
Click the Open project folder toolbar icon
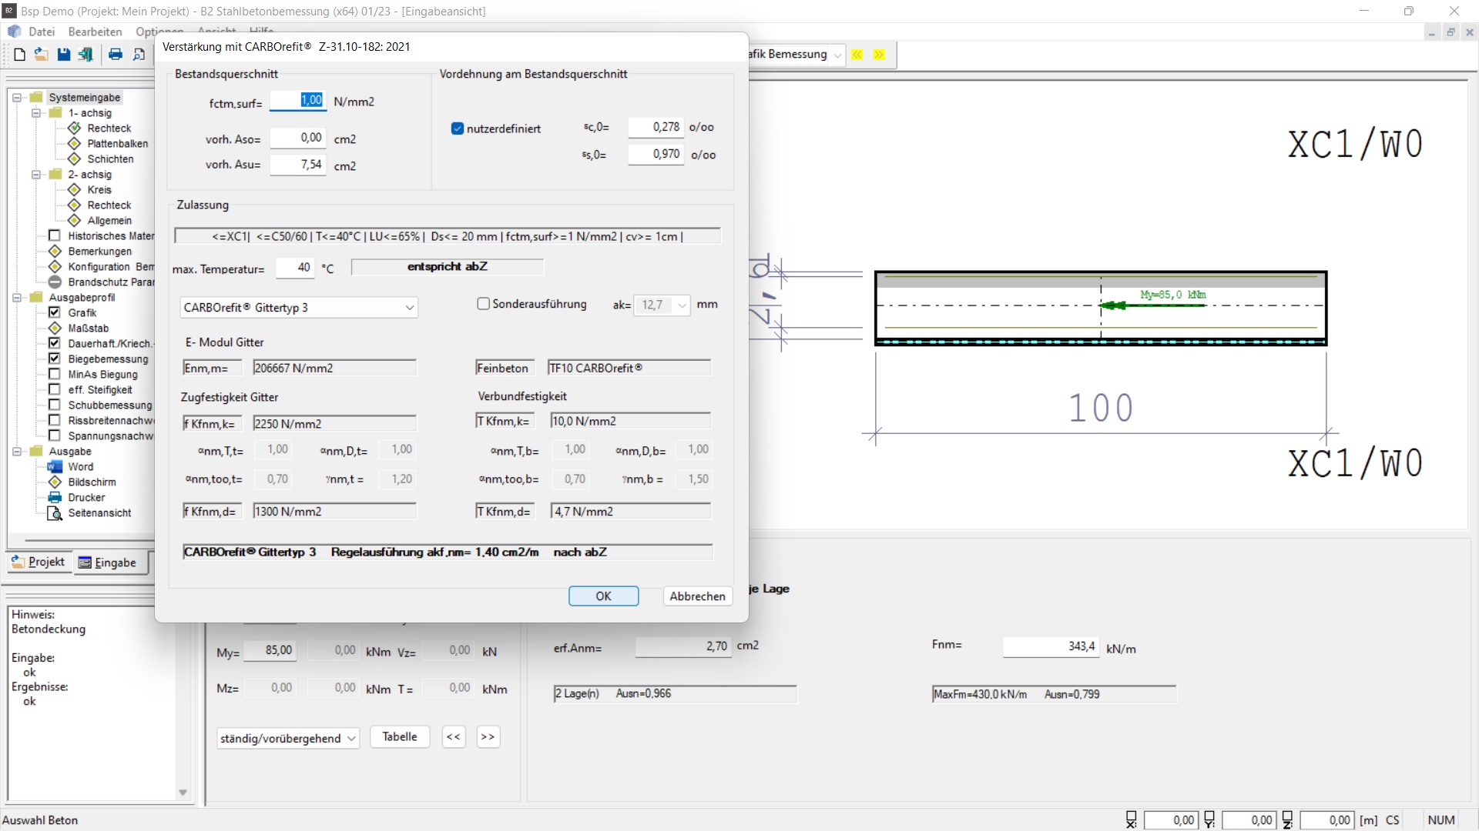[x=42, y=55]
